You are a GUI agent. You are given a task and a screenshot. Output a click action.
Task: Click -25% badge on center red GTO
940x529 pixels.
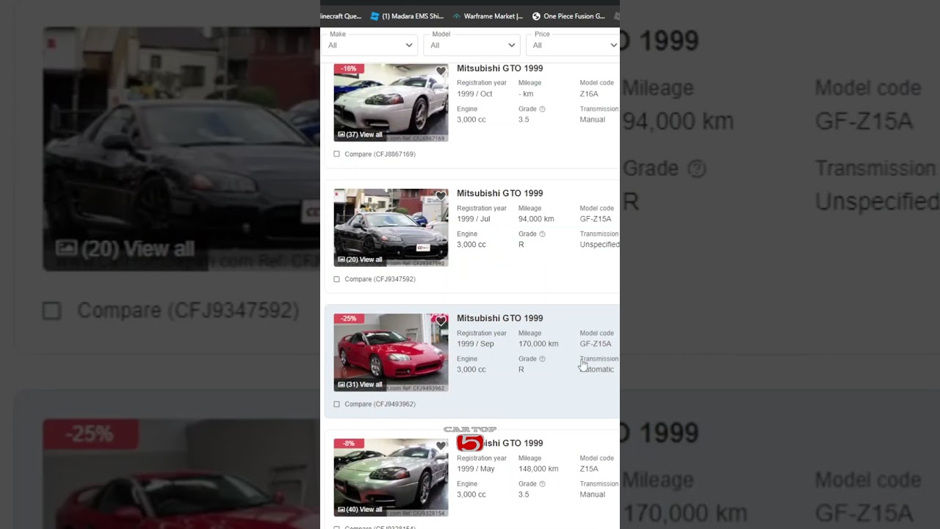click(348, 318)
